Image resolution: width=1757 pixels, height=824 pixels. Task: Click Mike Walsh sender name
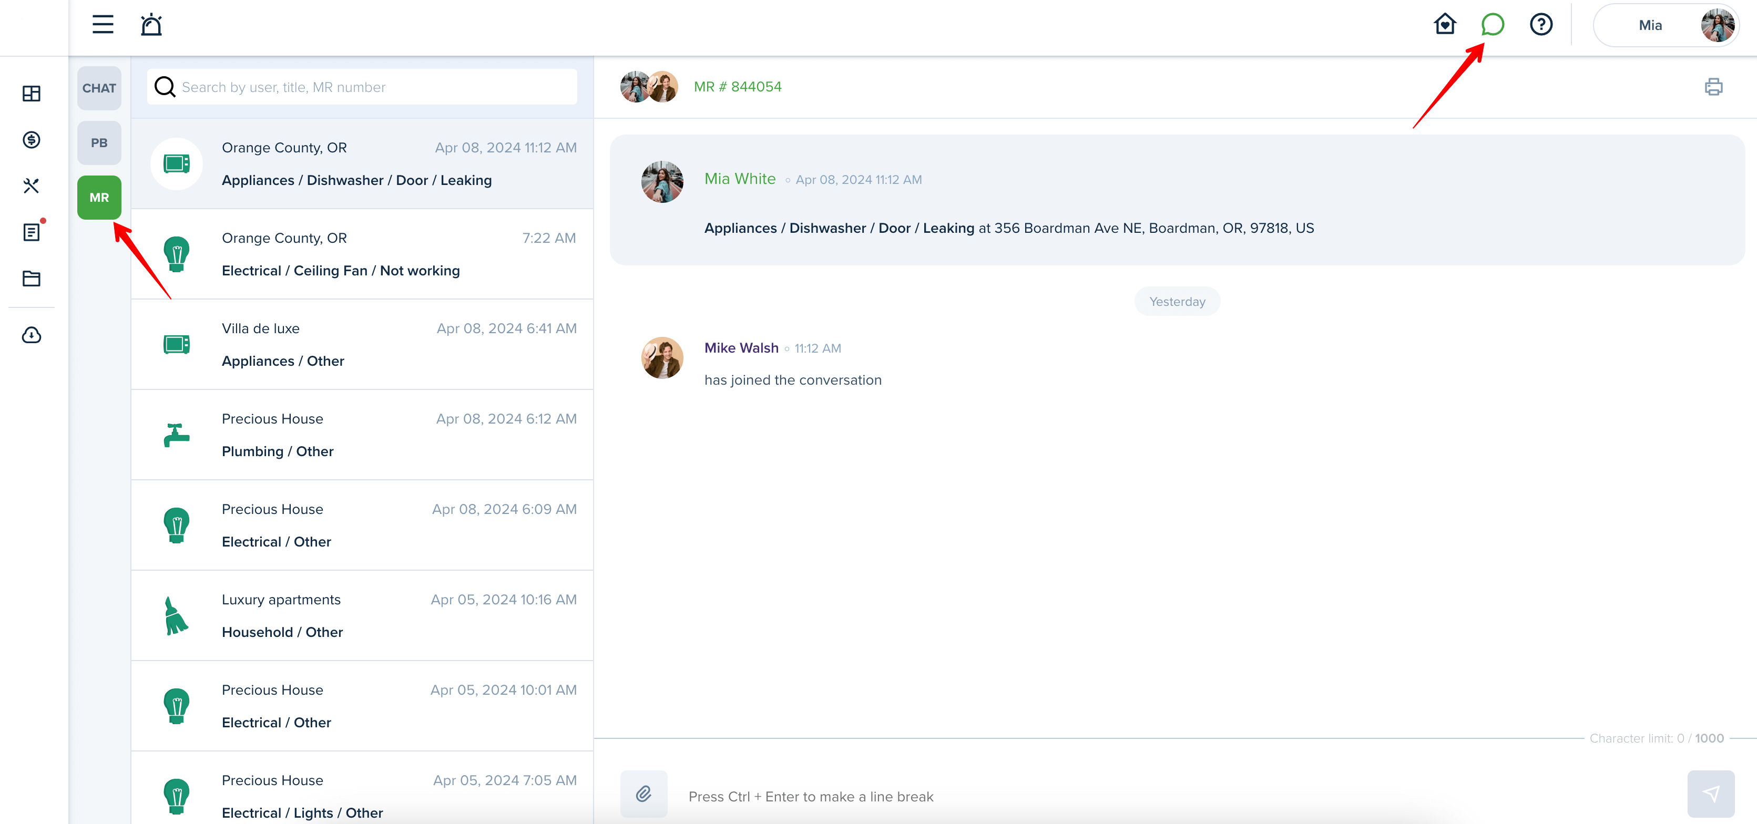(741, 347)
